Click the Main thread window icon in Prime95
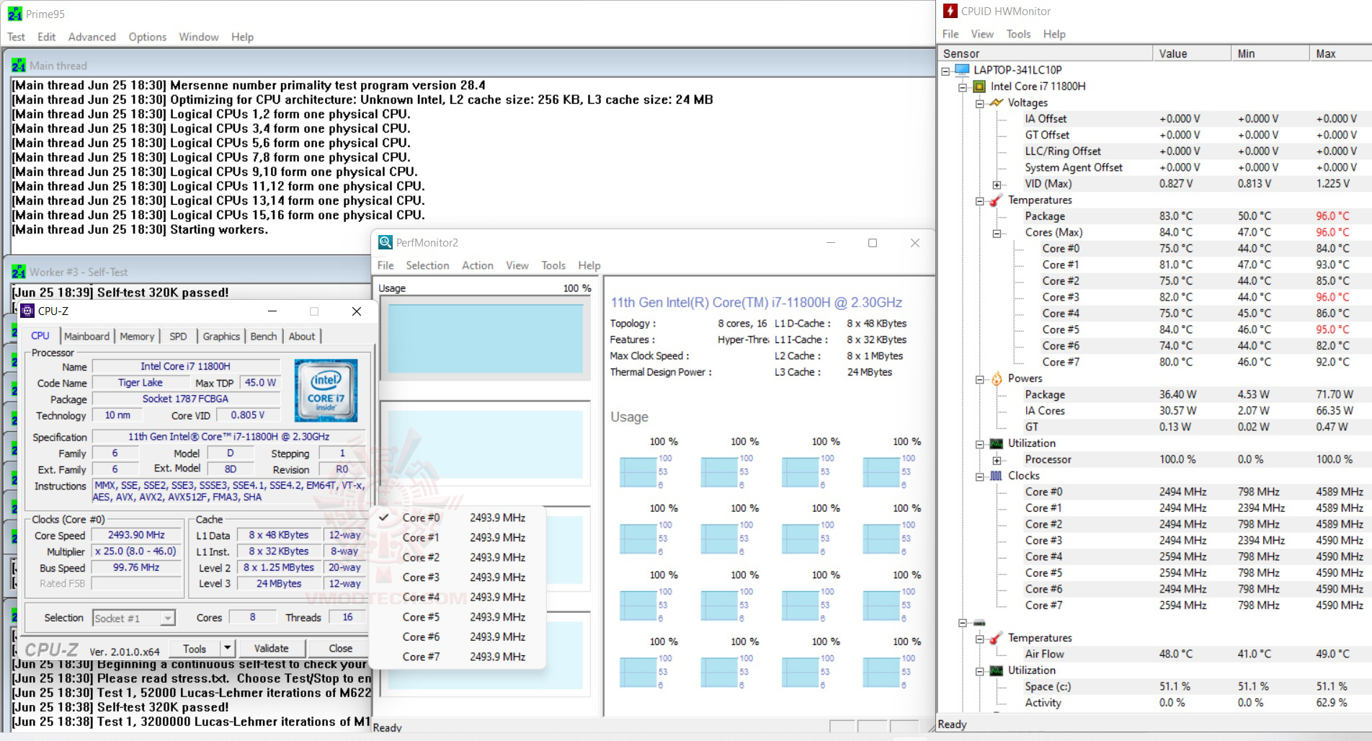Viewport: 1372px width, 741px height. tap(19, 65)
